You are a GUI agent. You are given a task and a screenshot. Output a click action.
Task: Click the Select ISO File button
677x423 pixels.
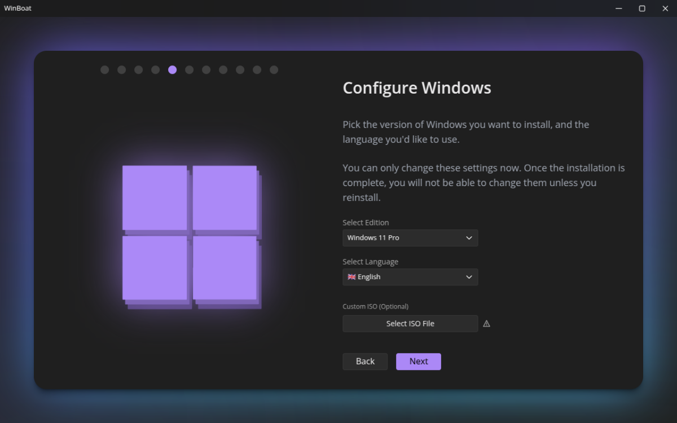(410, 323)
